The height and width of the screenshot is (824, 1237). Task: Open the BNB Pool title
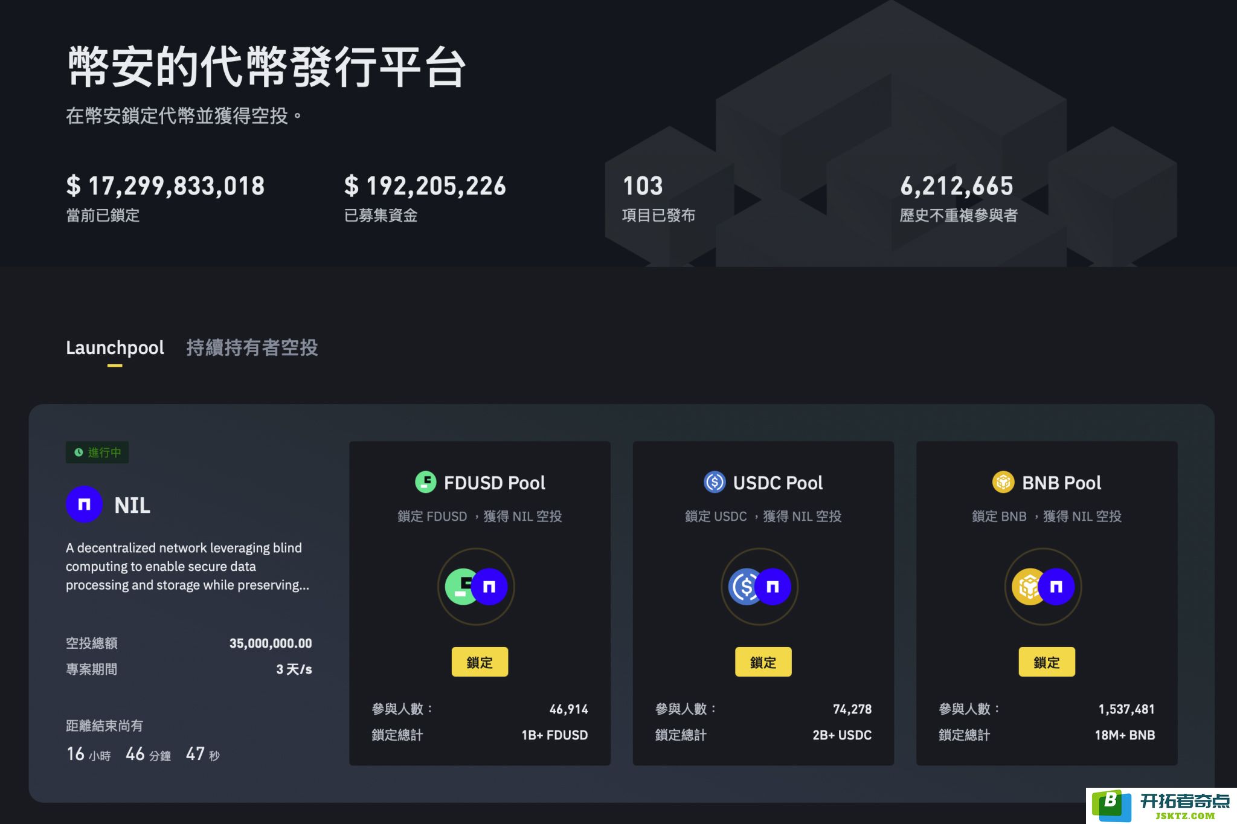coord(1061,483)
